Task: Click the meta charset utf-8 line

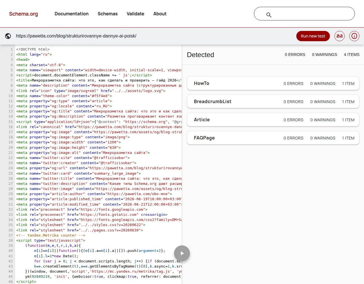Action: [x=41, y=65]
